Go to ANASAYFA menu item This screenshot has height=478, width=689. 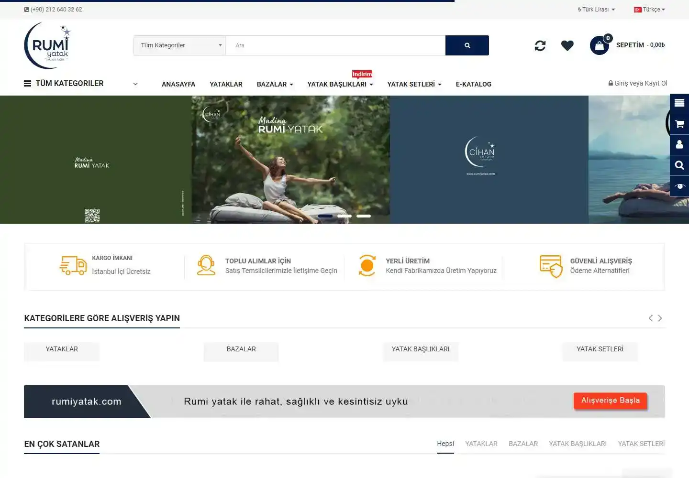point(178,84)
